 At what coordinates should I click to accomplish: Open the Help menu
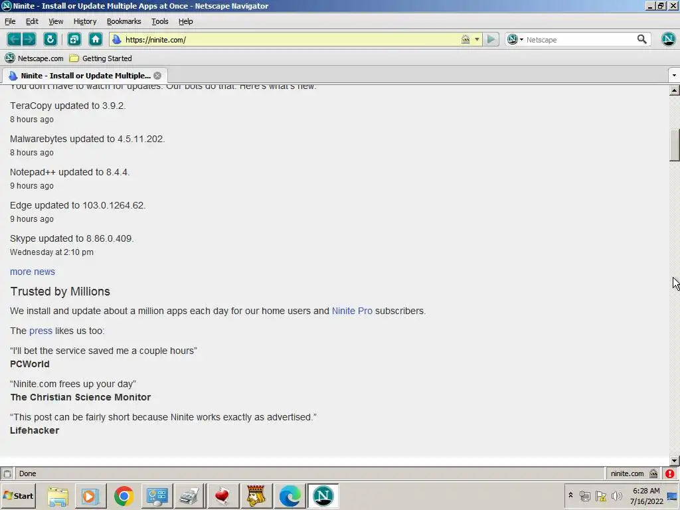coord(186,21)
